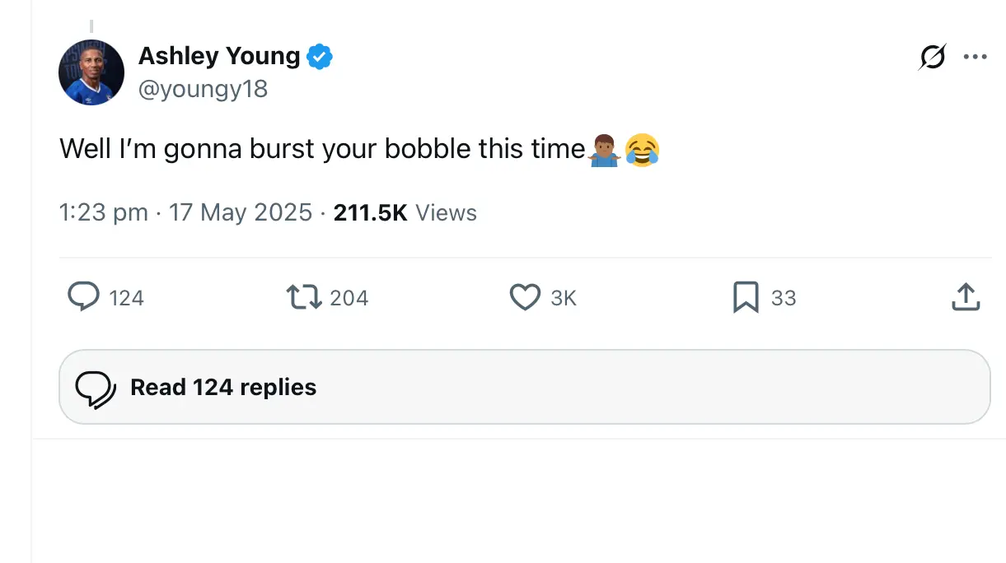1006x563 pixels.
Task: Open the @youngy18 handle link
Action: (x=203, y=89)
